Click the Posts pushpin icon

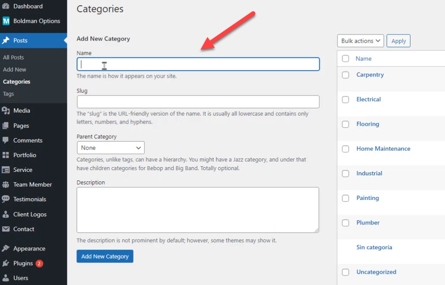(x=6, y=40)
